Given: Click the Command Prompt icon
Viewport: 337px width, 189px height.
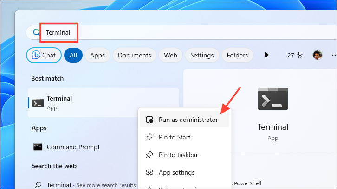Looking at the screenshot, I should pos(38,147).
